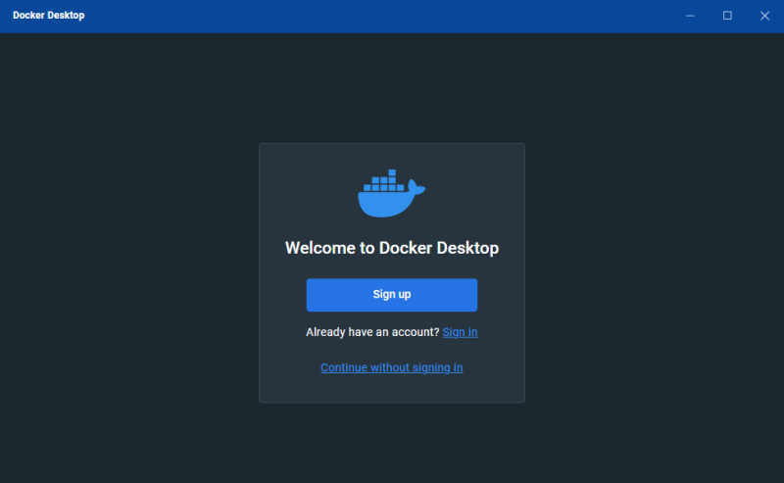
Task: Choose Continue without signing in
Action: coord(391,367)
